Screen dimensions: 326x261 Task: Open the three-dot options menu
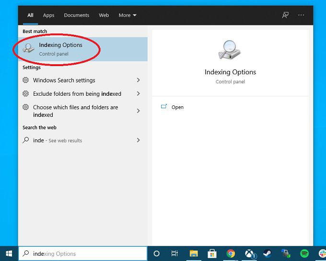(x=301, y=15)
